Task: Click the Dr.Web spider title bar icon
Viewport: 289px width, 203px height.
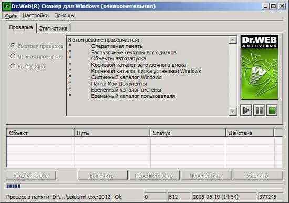Action: (x=7, y=6)
